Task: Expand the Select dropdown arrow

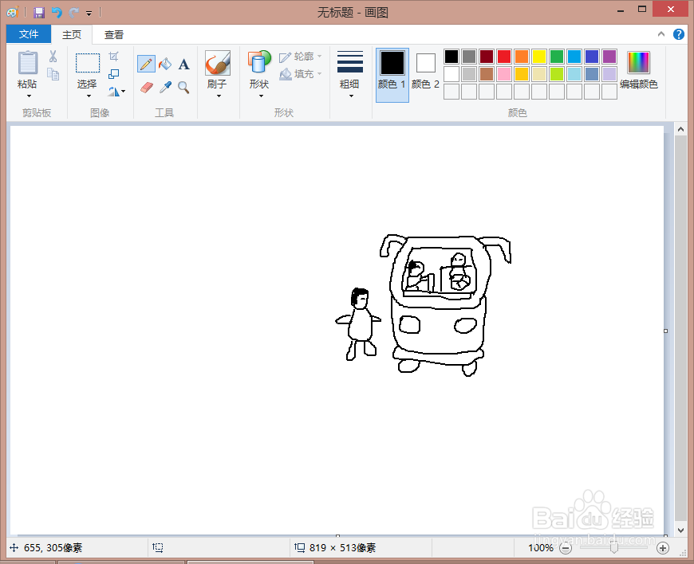Action: (x=89, y=96)
